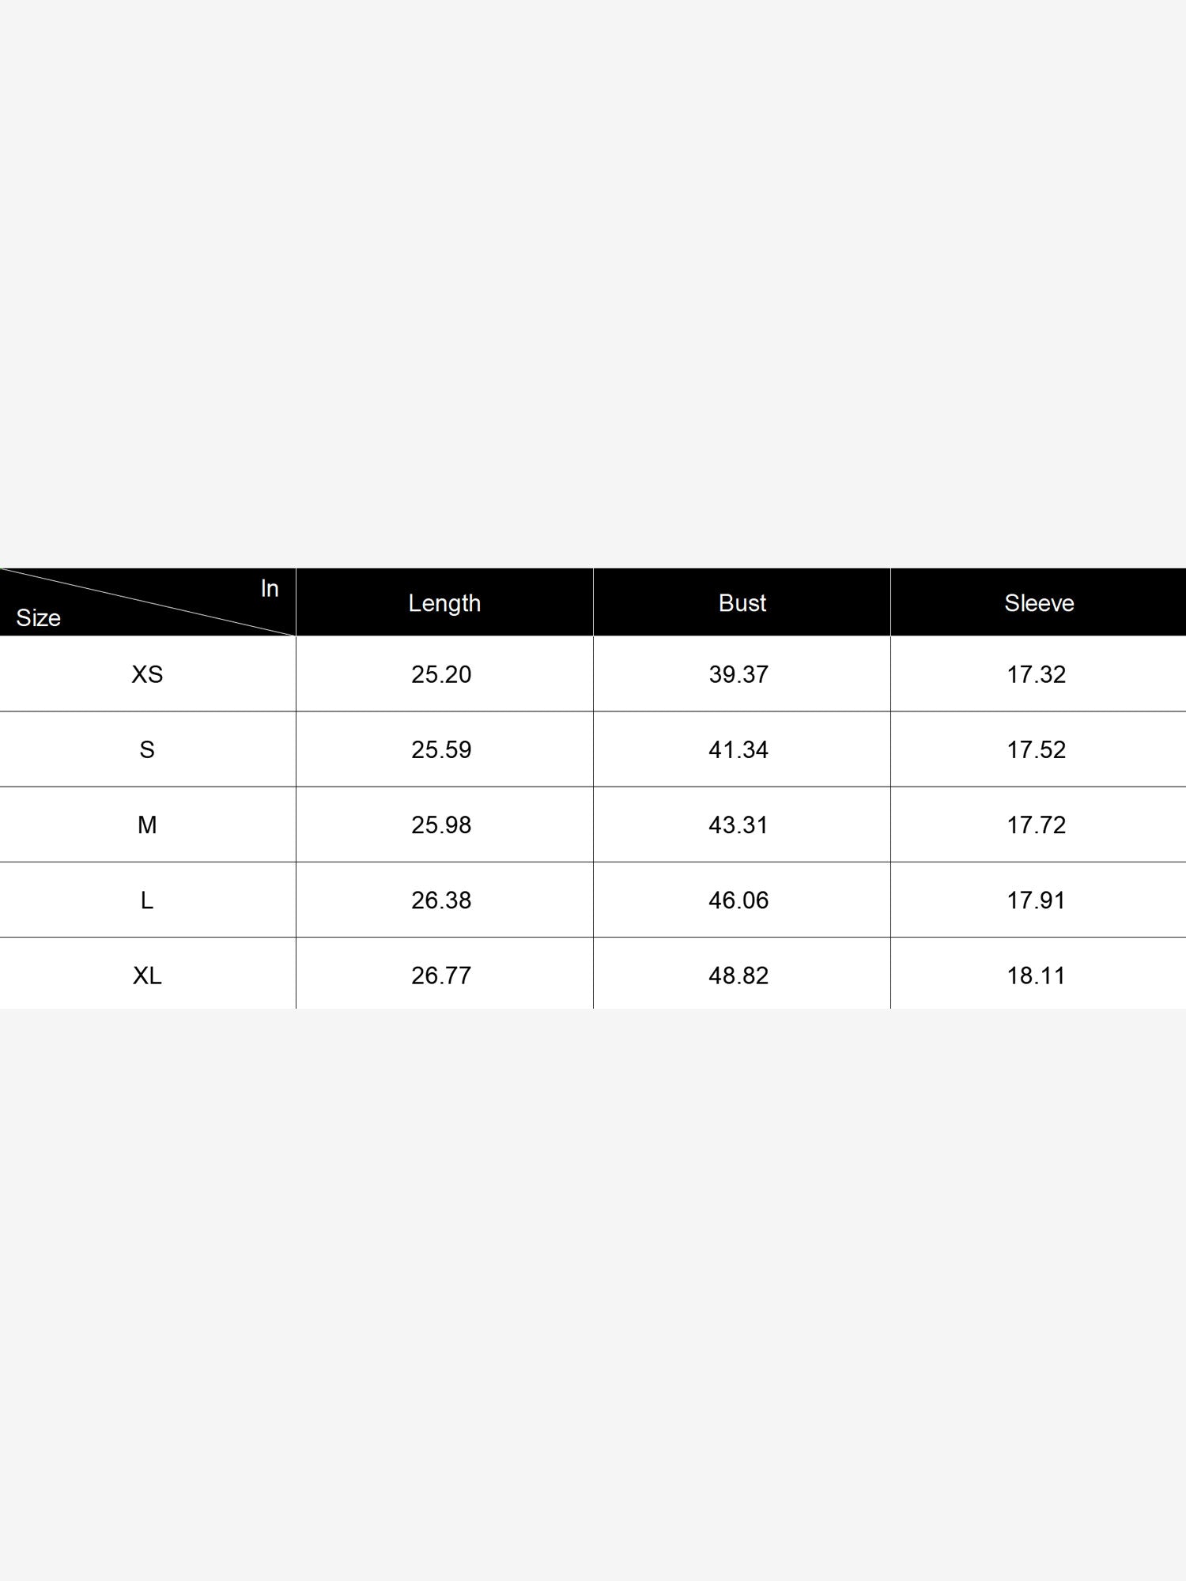Click the XL bust value 48.82
Image resolution: width=1186 pixels, height=1581 pixels.
click(x=738, y=975)
